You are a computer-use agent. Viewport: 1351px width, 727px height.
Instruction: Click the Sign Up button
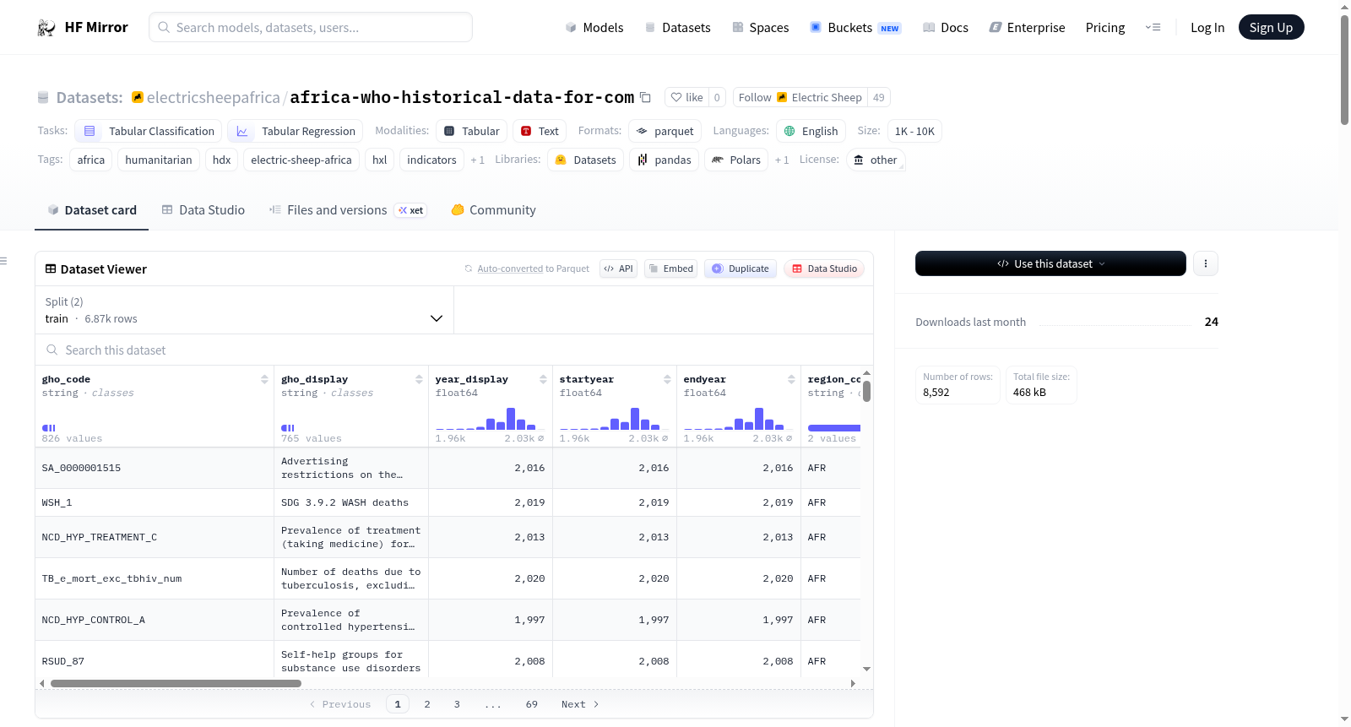[x=1271, y=27]
